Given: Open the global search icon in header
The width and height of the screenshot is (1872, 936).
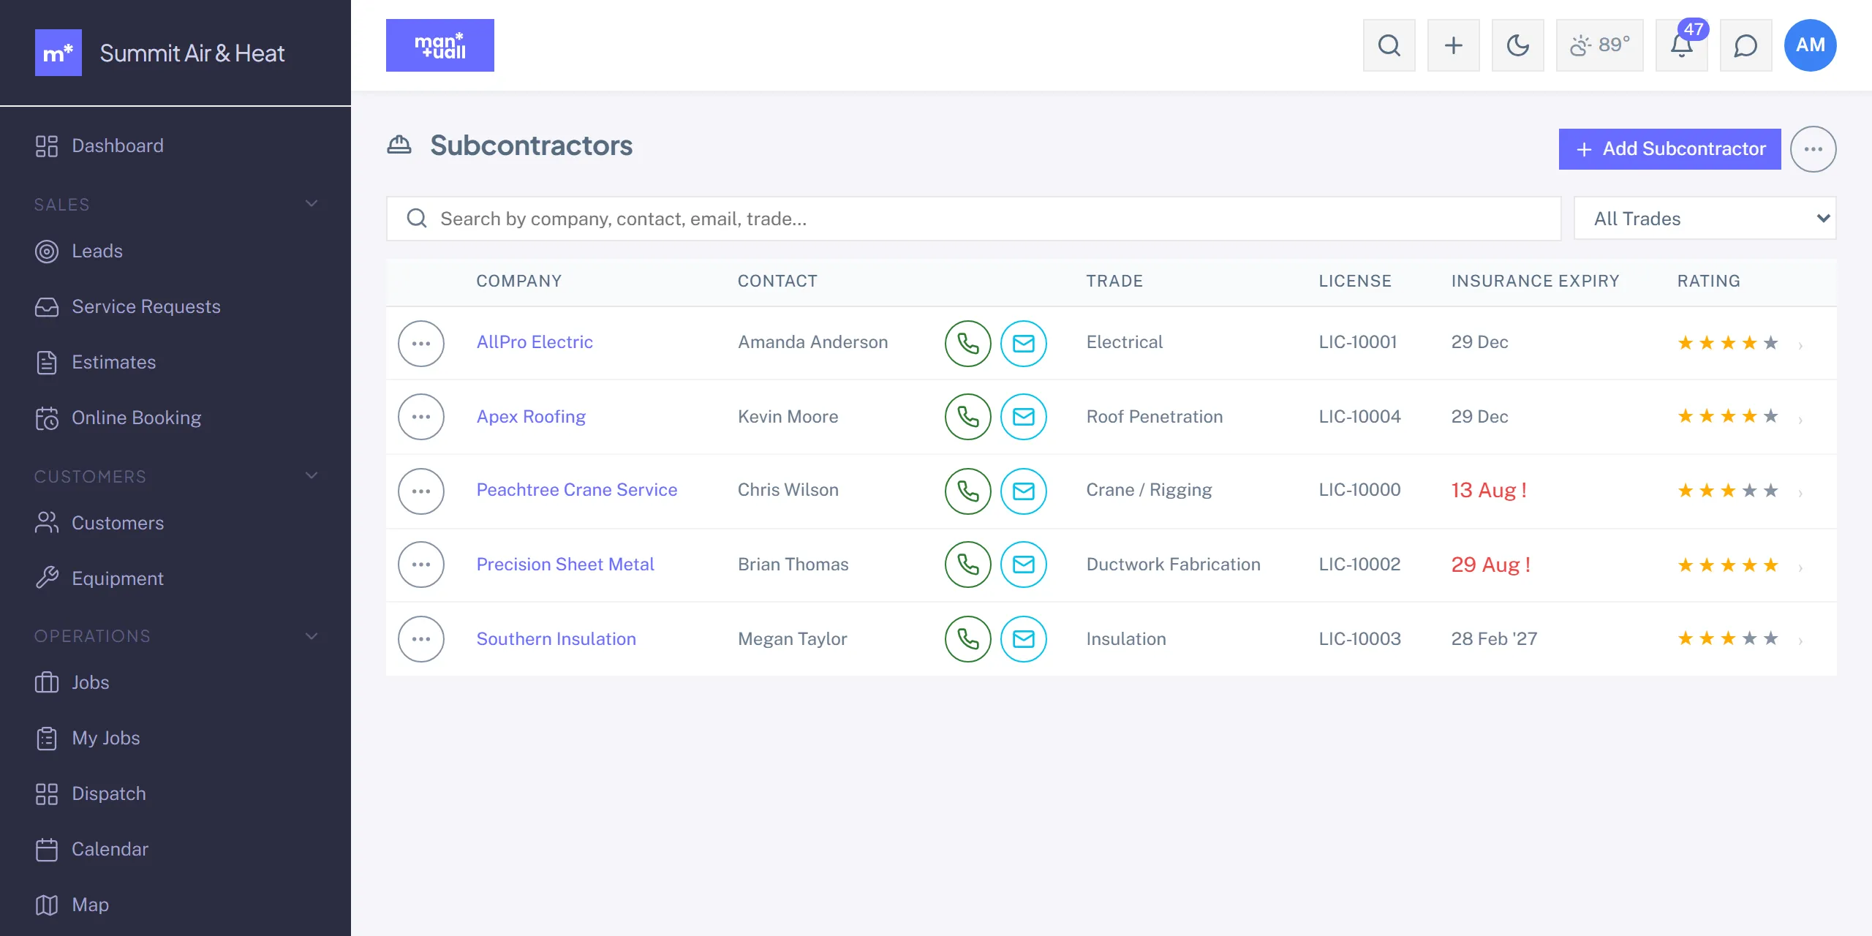Looking at the screenshot, I should coord(1389,45).
